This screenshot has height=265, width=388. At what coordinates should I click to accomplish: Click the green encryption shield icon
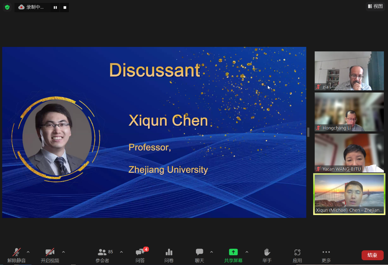[7, 7]
